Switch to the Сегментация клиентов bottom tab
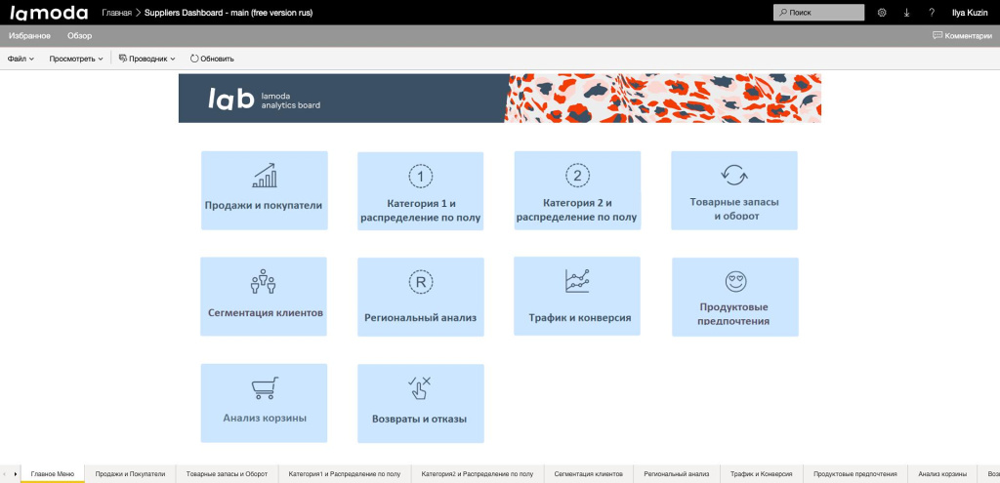The width and height of the screenshot is (1000, 483). [x=588, y=473]
